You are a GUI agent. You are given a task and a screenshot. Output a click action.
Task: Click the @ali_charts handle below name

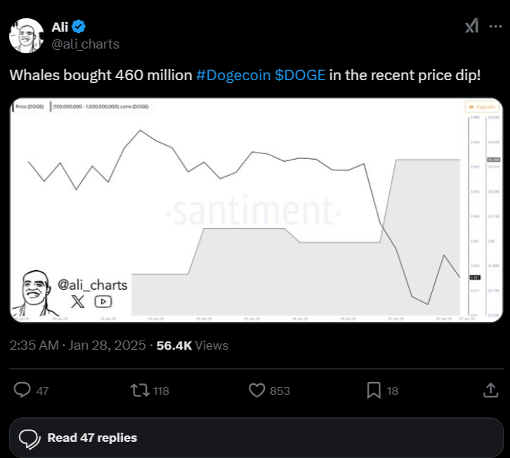tap(85, 44)
